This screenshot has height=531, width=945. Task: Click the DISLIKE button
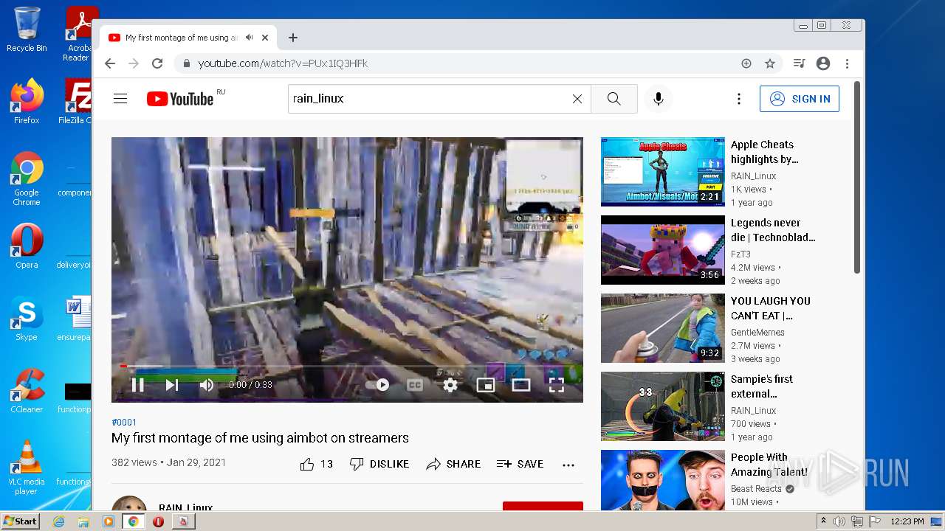[379, 464]
